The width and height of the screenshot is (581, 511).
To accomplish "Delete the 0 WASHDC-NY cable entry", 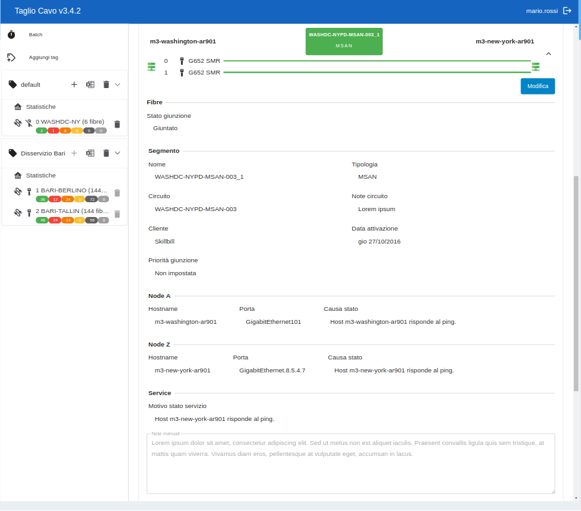I will (117, 124).
